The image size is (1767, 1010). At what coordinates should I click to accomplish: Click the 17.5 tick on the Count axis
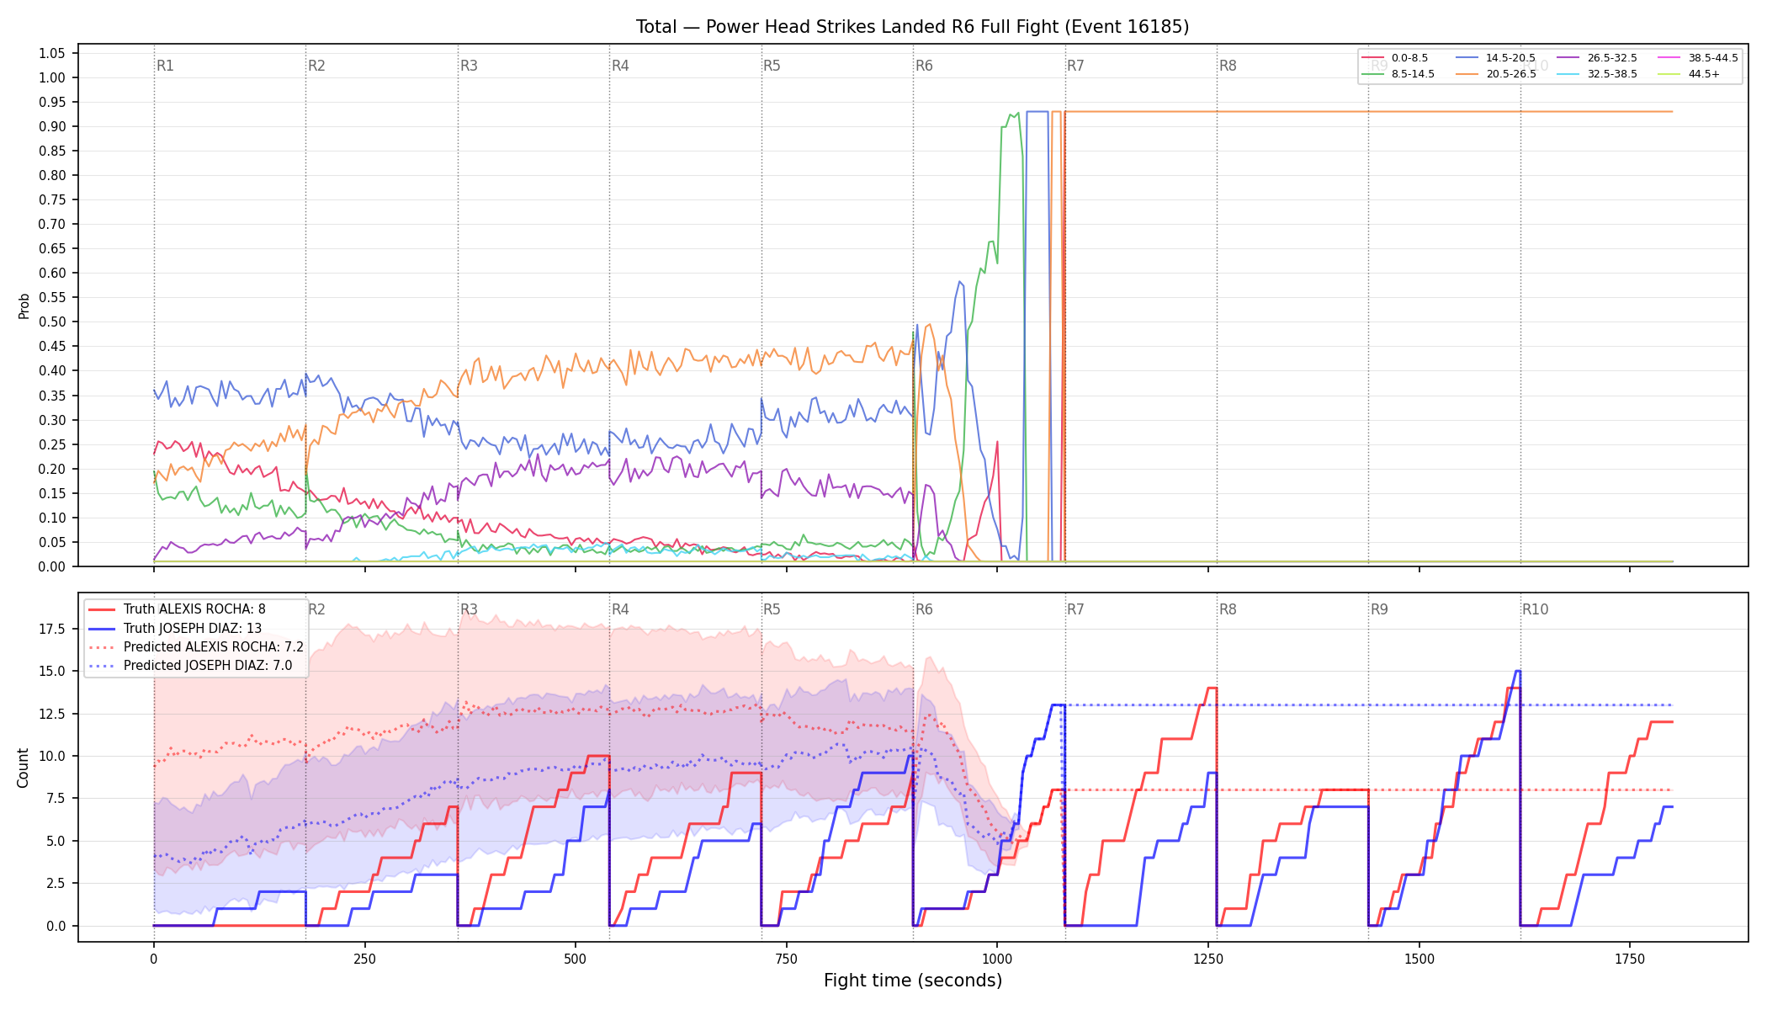click(x=53, y=629)
